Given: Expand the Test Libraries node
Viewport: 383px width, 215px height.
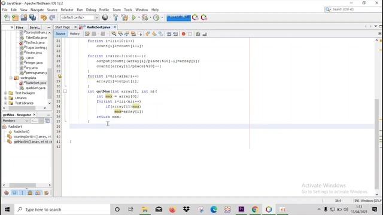Looking at the screenshot, I should point(5,103).
